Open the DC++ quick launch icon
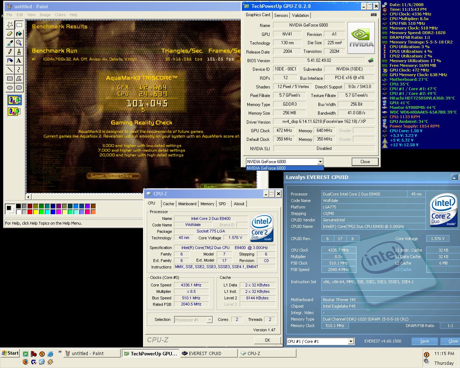Viewport: 460px width, 368px height. pos(34,354)
